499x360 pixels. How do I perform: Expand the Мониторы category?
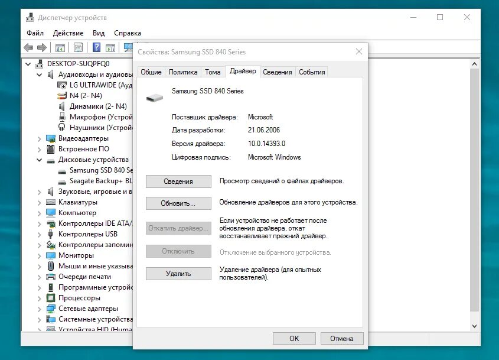pos(39,256)
